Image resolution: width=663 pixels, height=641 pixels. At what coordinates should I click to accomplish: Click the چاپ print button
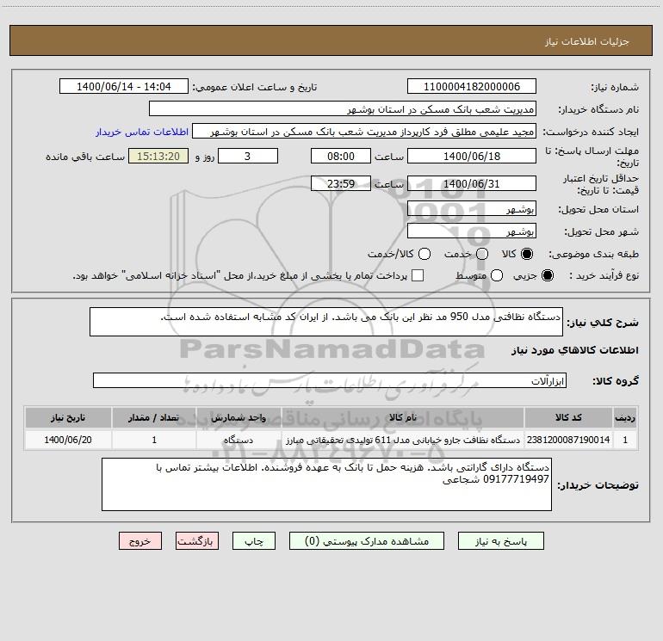pyautogui.click(x=254, y=541)
